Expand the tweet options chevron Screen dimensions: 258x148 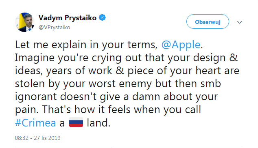tap(240, 22)
